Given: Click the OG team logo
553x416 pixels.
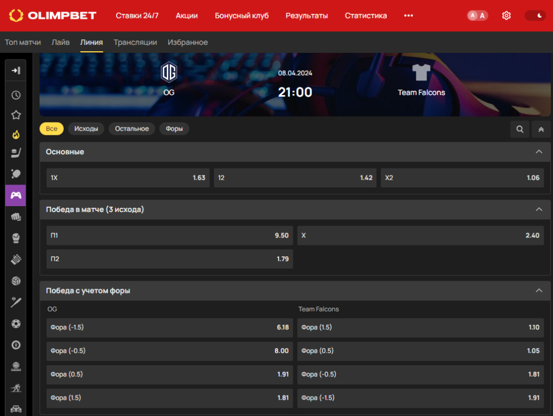Looking at the screenshot, I should [169, 72].
